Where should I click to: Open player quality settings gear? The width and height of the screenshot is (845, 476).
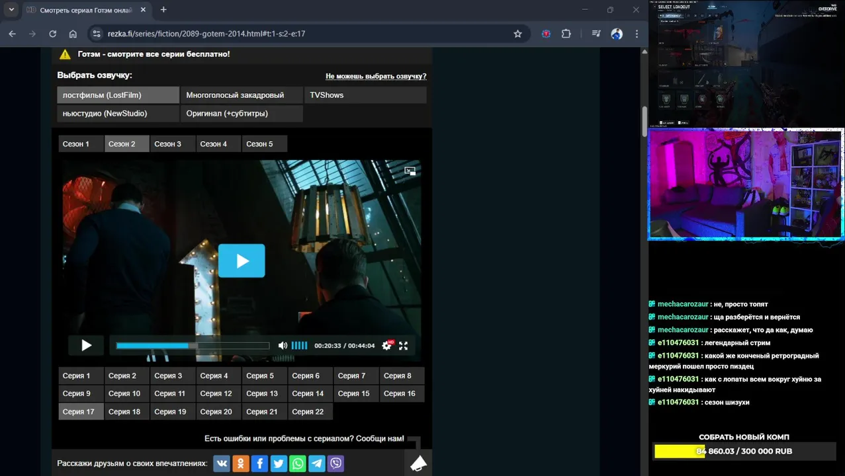(386, 346)
